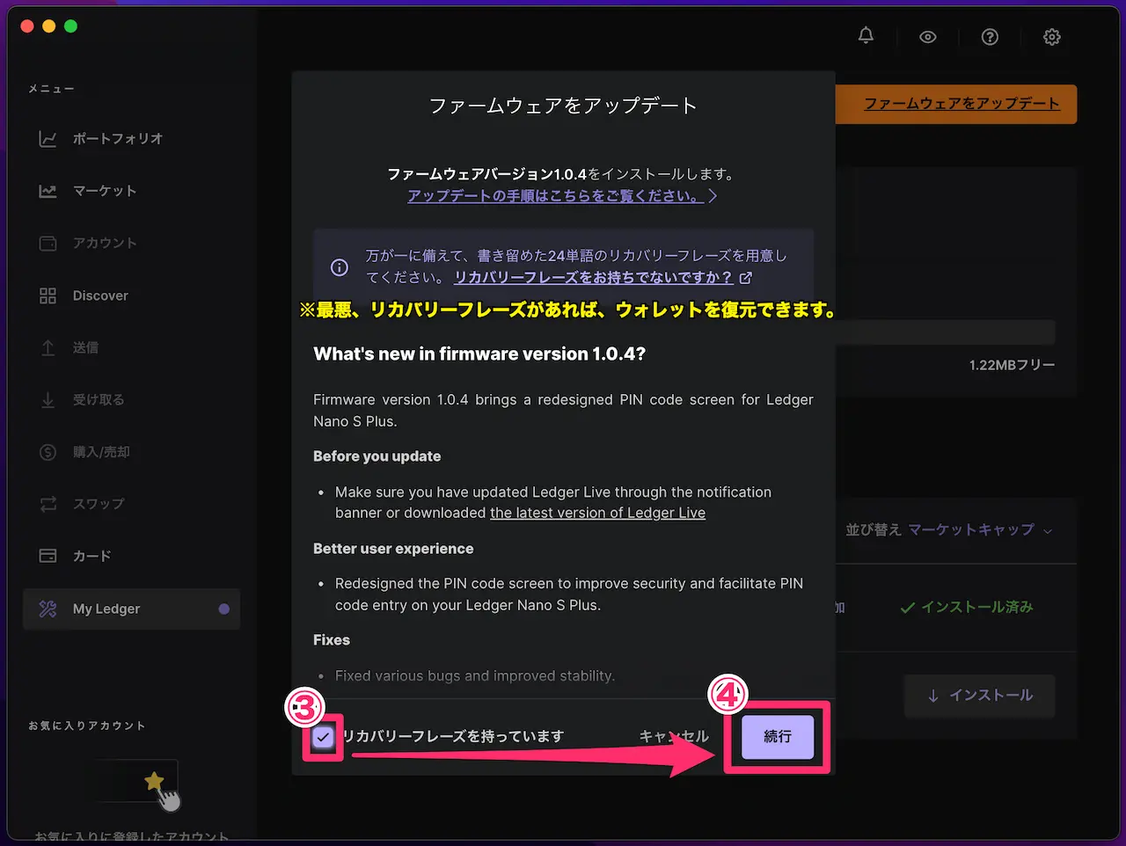Click インストール済み status text
This screenshot has height=846, width=1126.
[x=976, y=607]
